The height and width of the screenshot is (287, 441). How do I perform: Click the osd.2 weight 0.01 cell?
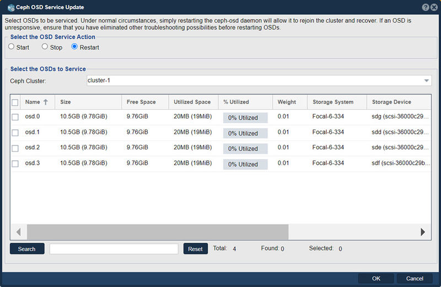[283, 147]
